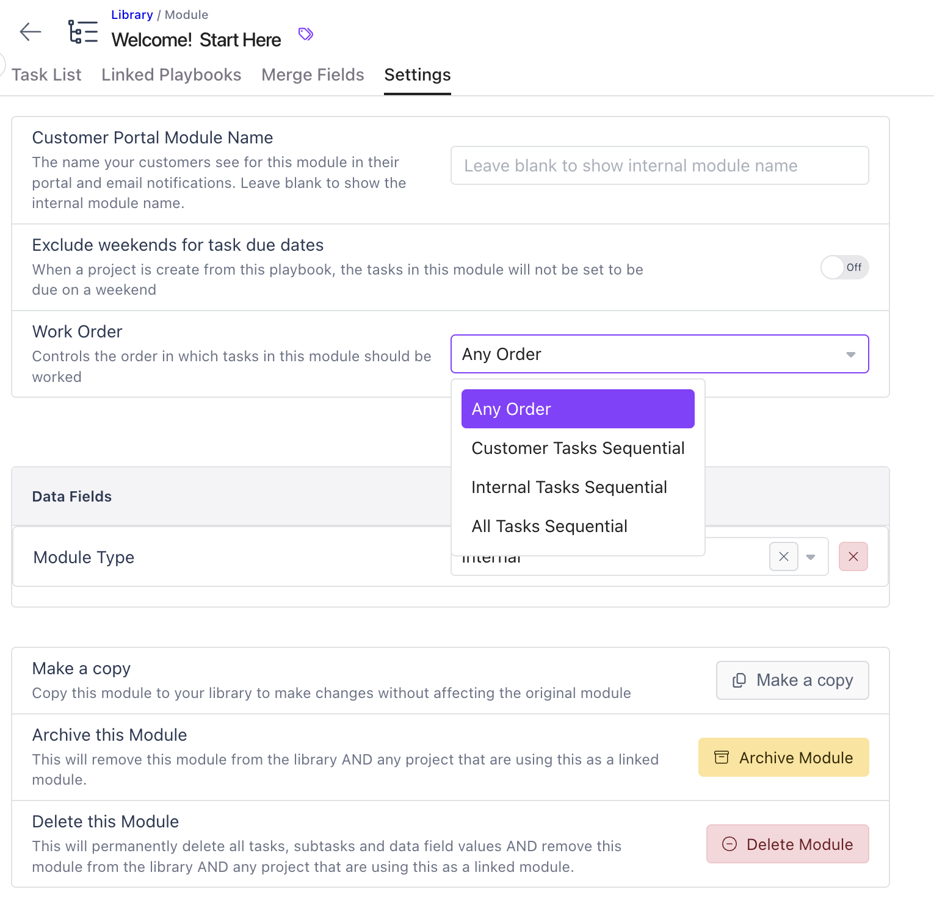
Task: Go to Linked Playbooks
Action: click(171, 74)
